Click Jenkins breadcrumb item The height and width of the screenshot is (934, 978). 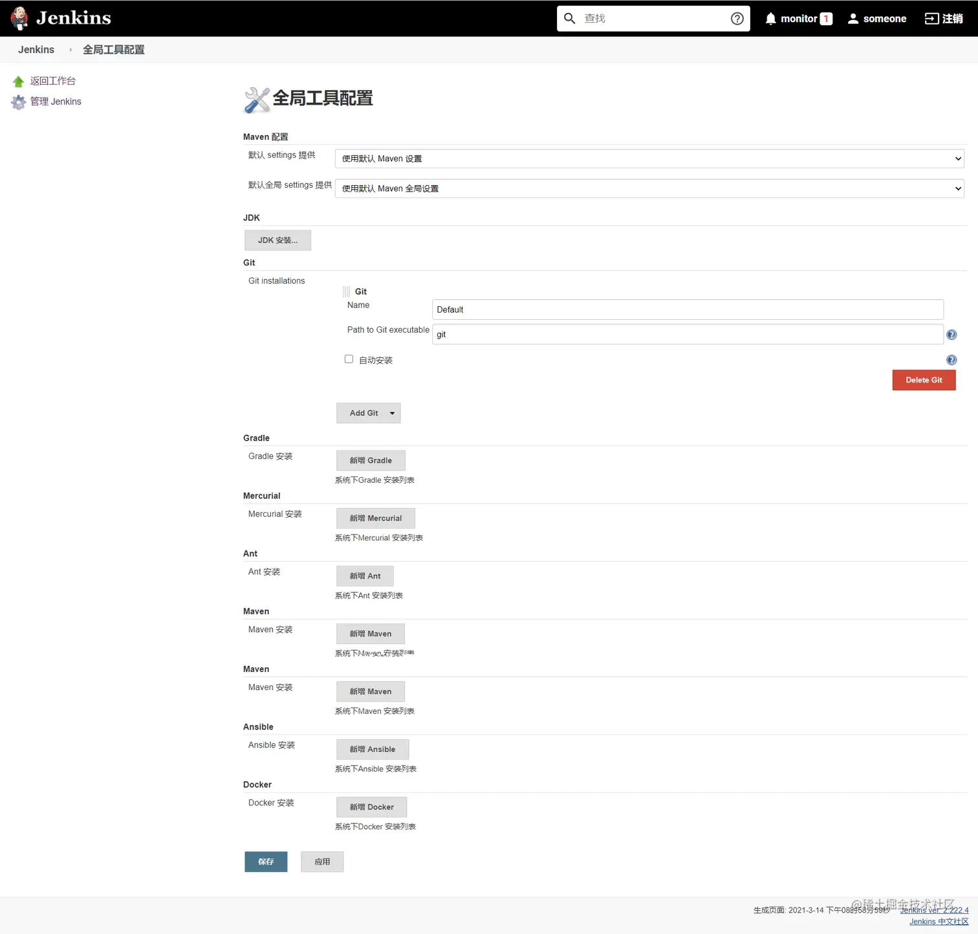coord(36,50)
